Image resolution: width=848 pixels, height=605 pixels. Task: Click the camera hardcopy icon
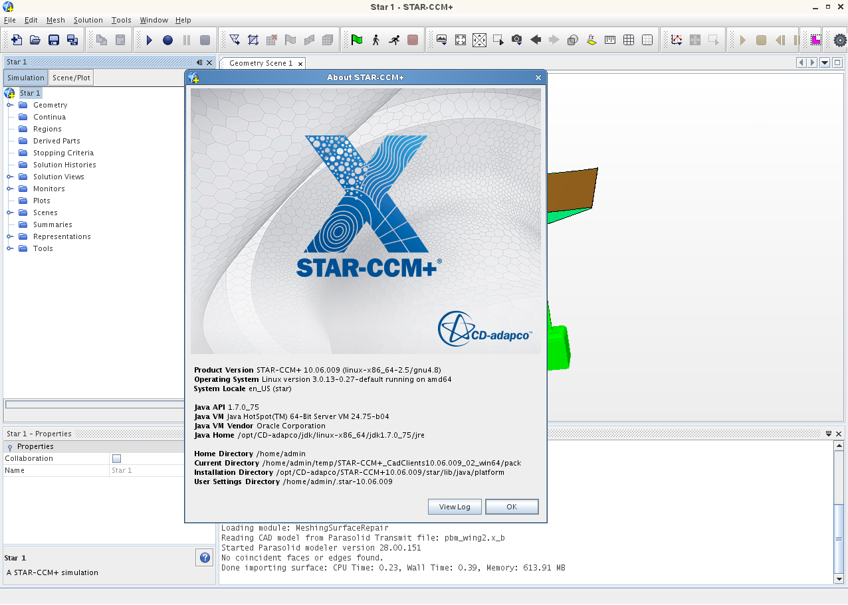coord(516,40)
